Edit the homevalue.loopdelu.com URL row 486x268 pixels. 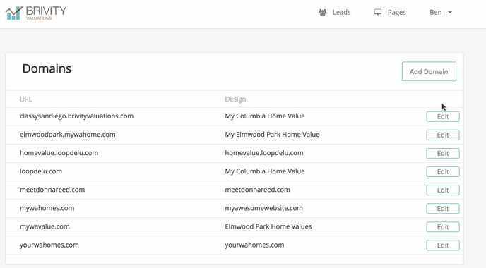[443, 154]
